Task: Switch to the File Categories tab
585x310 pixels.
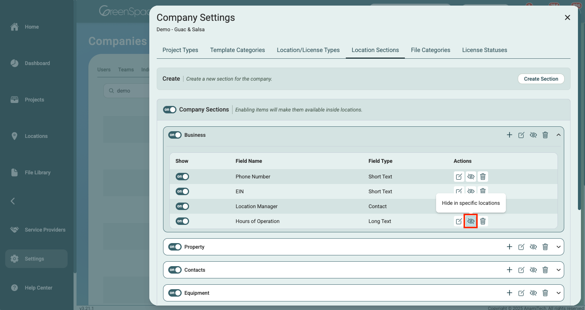Action: 430,50
